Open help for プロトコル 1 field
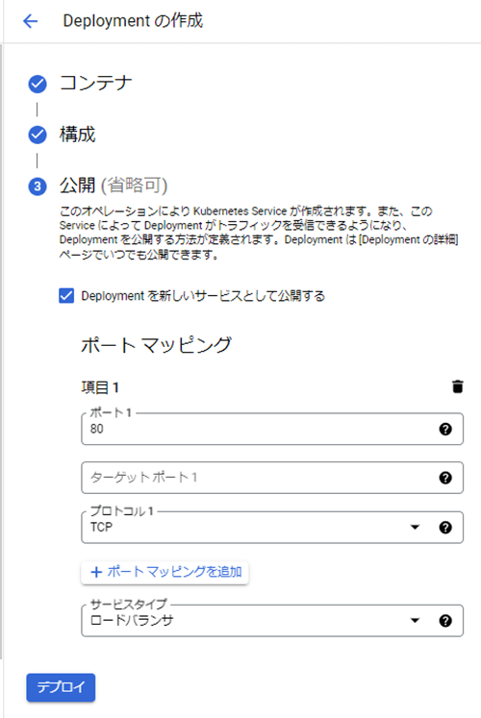The width and height of the screenshot is (481, 718). coord(445,527)
